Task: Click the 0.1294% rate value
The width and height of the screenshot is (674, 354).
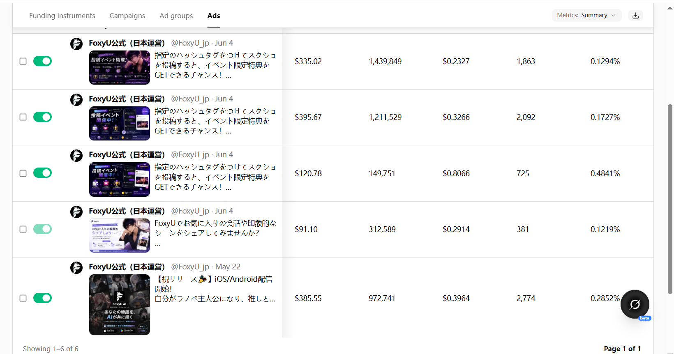Action: coord(605,61)
